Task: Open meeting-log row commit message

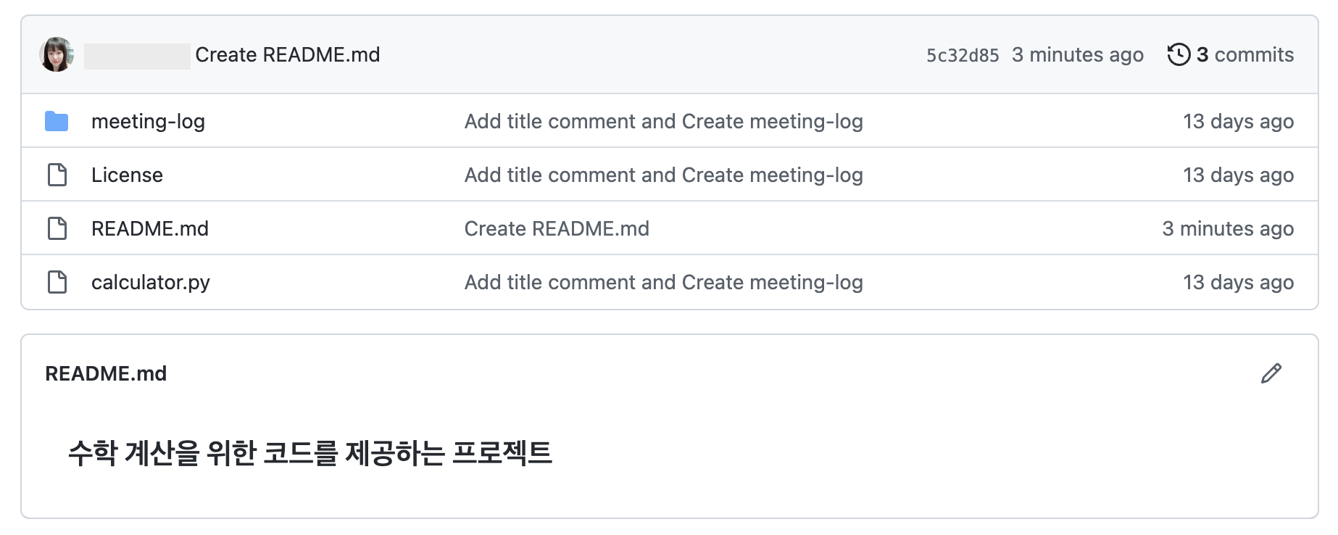Action: 663,121
